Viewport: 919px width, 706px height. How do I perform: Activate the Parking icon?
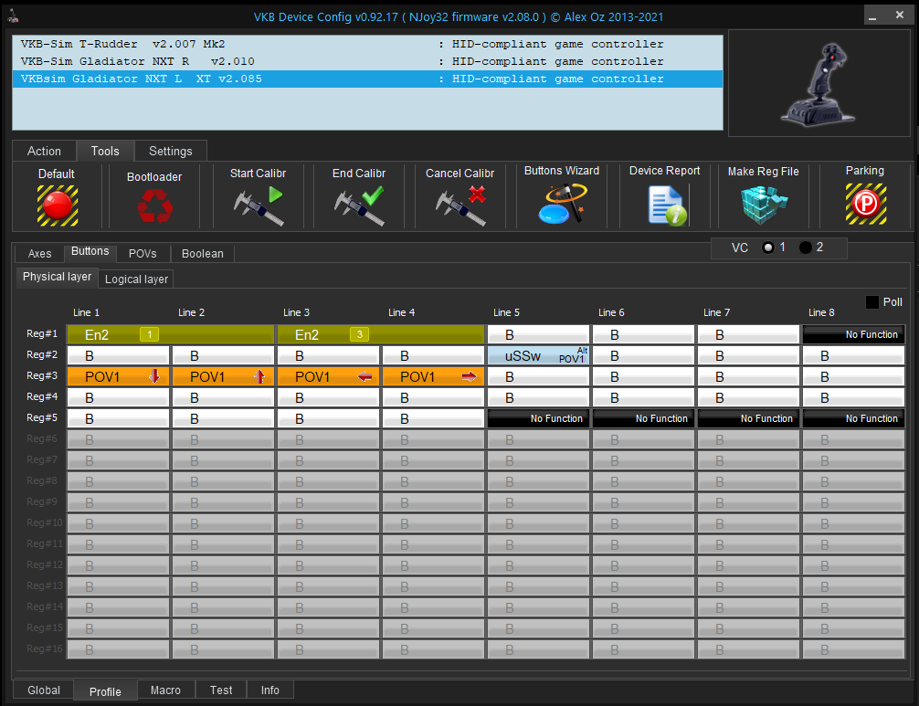pos(866,204)
